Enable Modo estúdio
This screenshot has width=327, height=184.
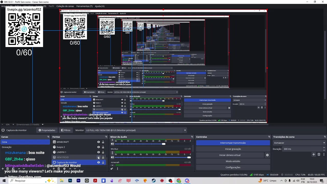click(233, 161)
